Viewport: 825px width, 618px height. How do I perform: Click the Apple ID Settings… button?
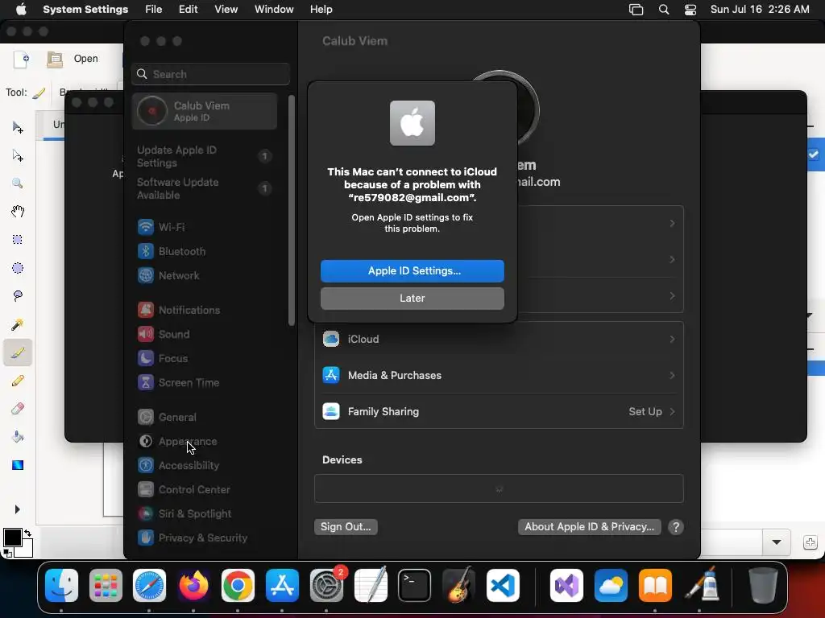point(412,270)
